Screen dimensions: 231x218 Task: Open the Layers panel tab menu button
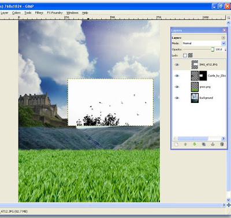coord(223,38)
